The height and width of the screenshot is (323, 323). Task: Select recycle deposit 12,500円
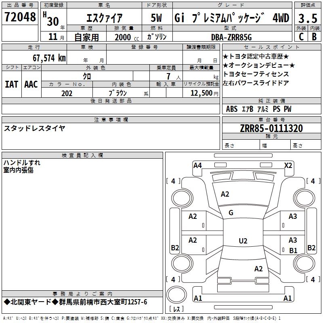point(204,93)
